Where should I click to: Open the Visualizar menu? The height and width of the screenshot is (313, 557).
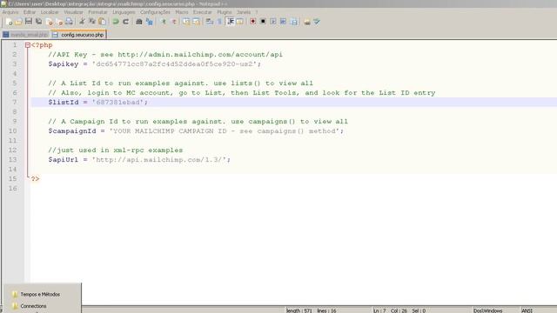(x=73, y=12)
